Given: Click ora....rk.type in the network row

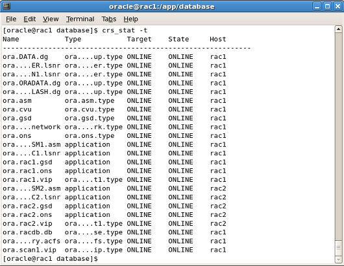Looking at the screenshot, I should pyautogui.click(x=93, y=127).
